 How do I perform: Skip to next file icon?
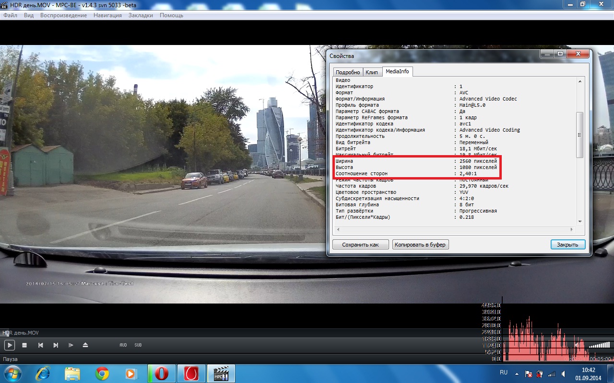[56, 345]
